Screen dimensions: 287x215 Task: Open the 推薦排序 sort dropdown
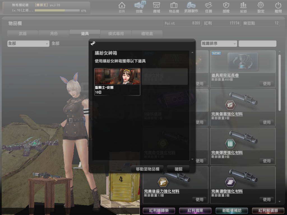[x=219, y=43]
